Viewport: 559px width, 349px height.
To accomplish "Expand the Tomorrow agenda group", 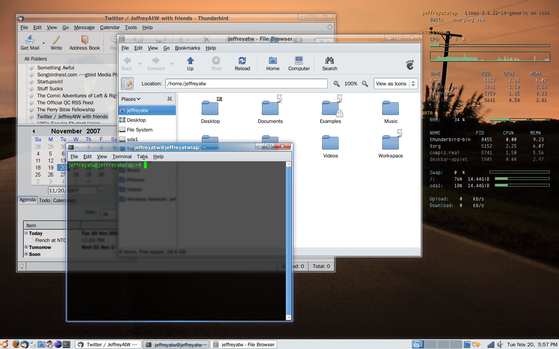I will [x=26, y=247].
